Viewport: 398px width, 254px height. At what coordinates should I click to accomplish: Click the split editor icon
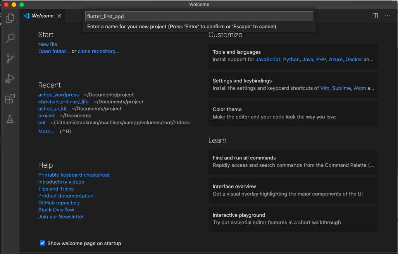(375, 16)
